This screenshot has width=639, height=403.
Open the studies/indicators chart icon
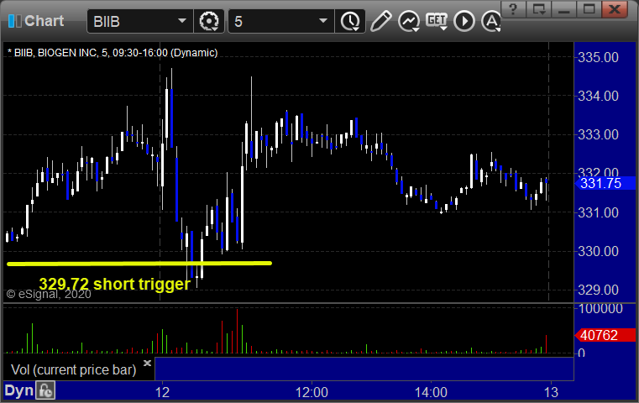coord(409,21)
